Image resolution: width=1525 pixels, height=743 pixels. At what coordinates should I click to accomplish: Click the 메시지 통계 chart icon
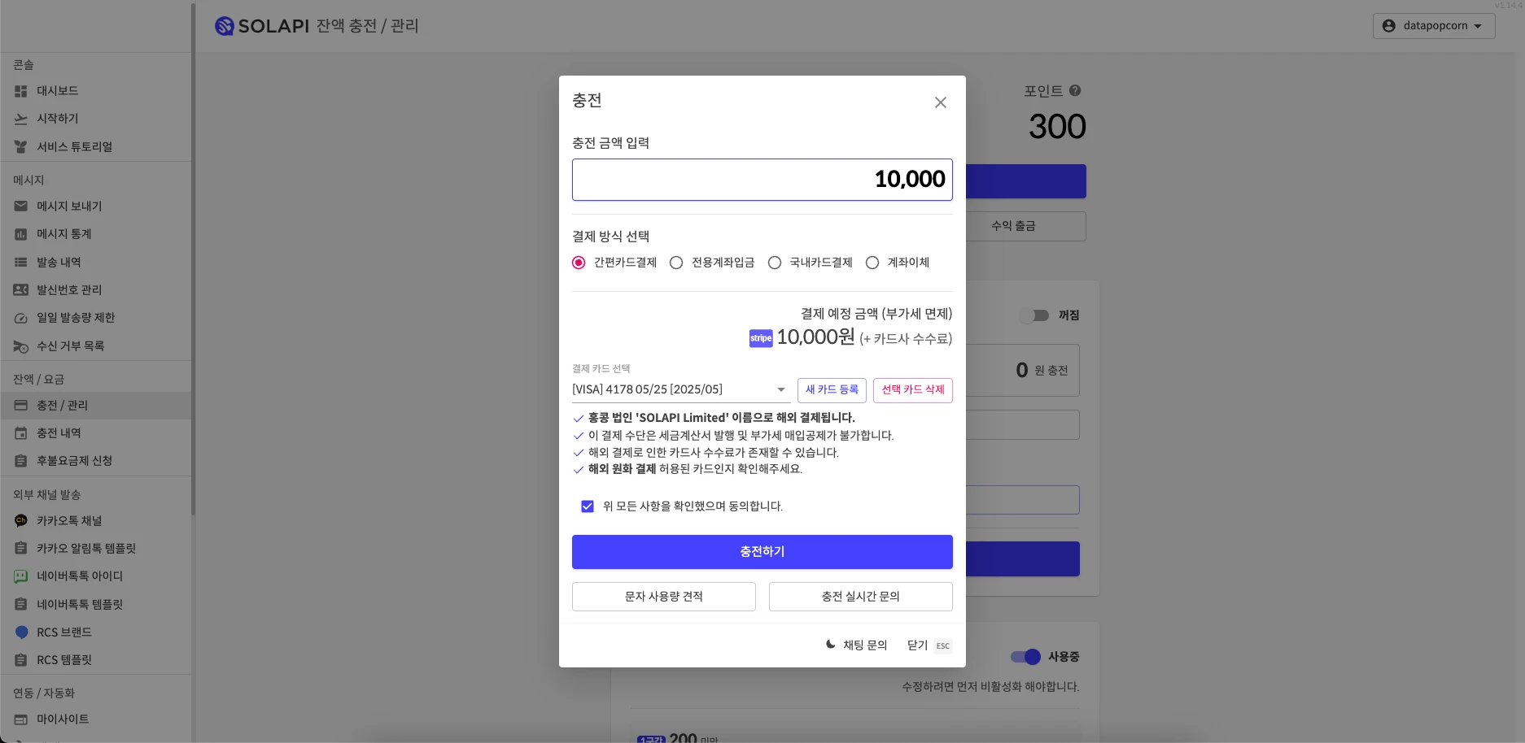pos(21,234)
